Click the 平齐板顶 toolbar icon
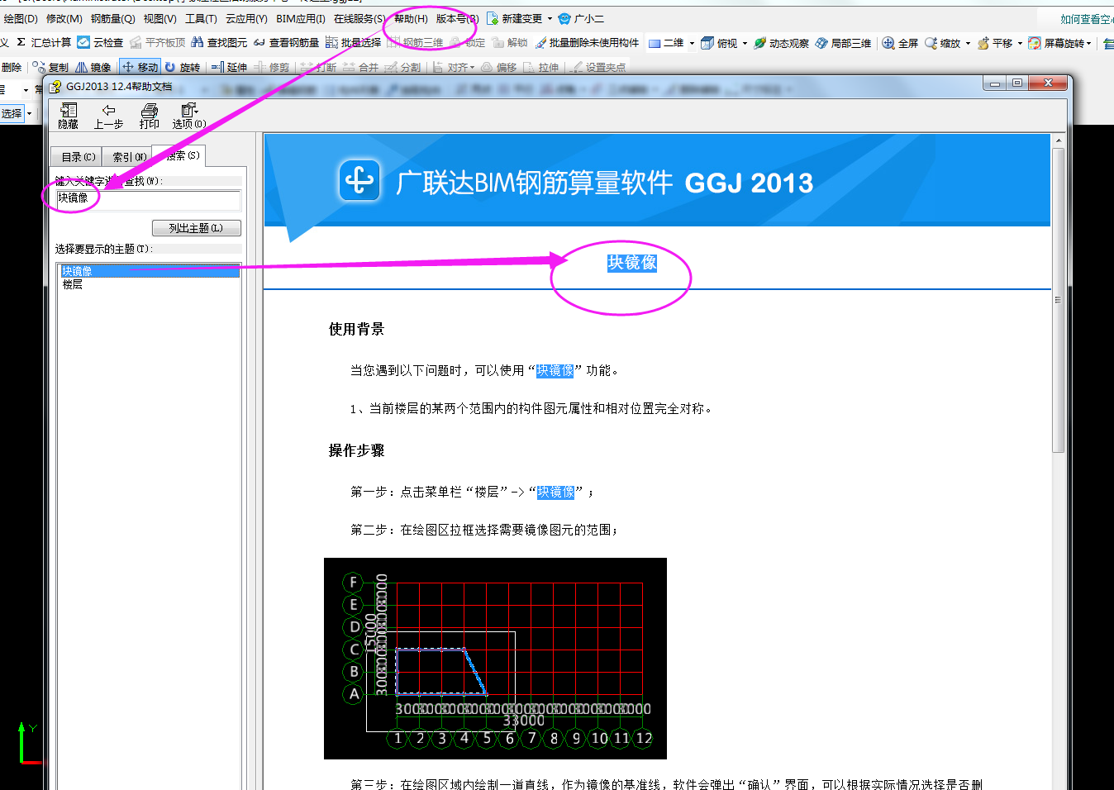The width and height of the screenshot is (1114, 790). point(136,42)
